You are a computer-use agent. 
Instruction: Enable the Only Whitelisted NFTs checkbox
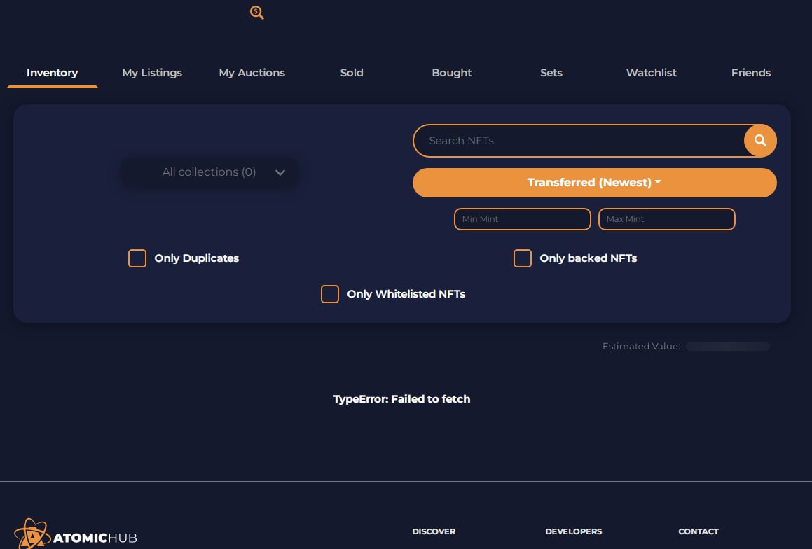click(x=330, y=294)
